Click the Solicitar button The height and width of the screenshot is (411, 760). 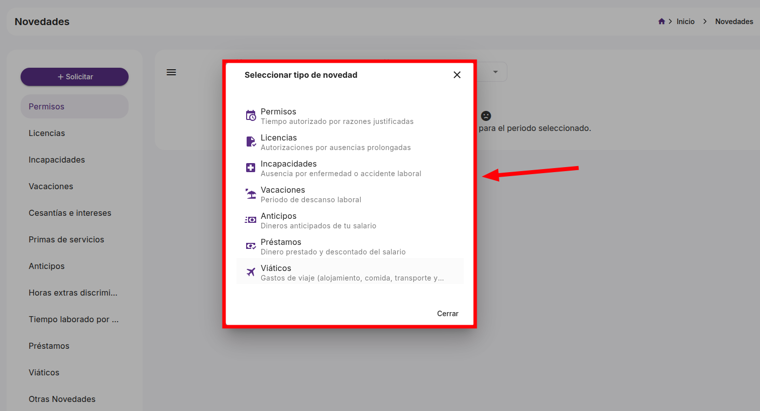[x=74, y=77]
